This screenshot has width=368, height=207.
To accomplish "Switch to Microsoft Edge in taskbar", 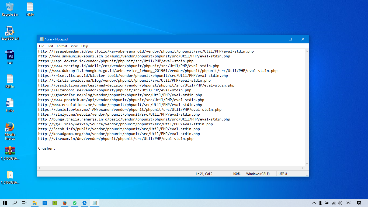I will pos(85,203).
